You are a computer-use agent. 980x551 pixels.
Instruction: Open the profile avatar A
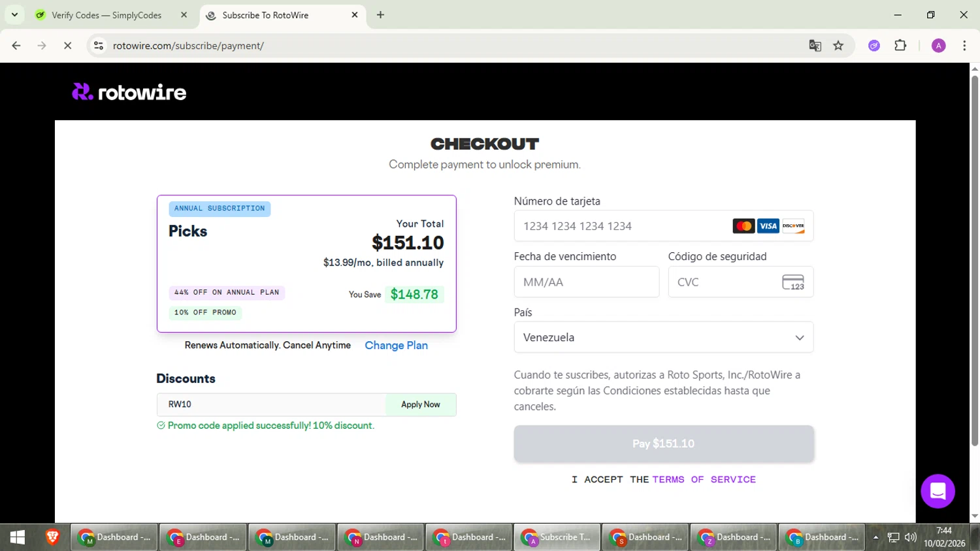point(938,46)
